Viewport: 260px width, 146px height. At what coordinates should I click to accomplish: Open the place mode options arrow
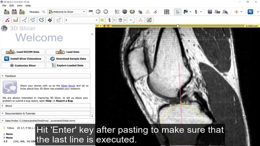pyautogui.click(x=114, y=20)
